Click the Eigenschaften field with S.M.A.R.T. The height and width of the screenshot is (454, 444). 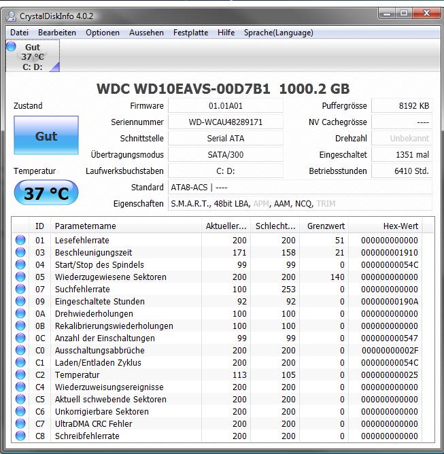300,203
